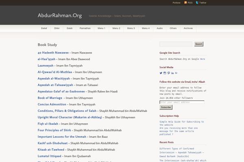Click the Google Site Search heading
This screenshot has width=244, height=162.
(170, 53)
